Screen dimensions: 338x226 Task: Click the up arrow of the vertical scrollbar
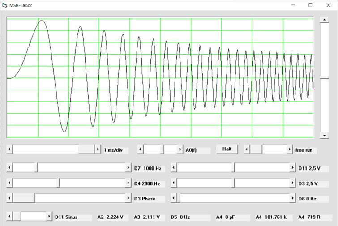point(324,20)
